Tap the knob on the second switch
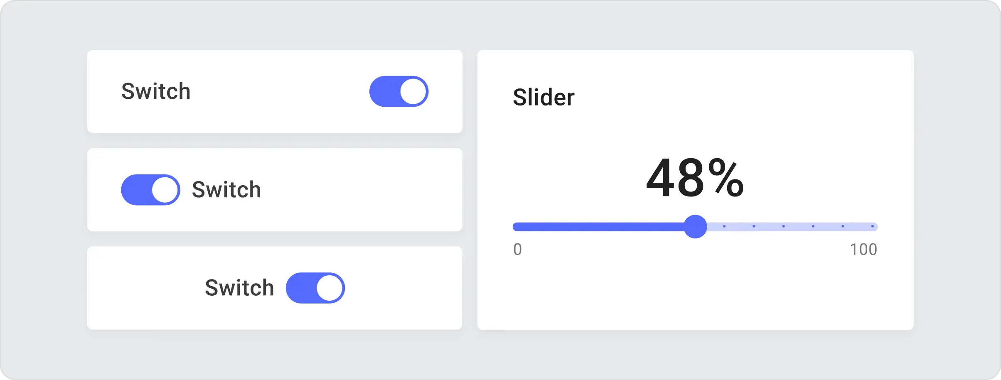The image size is (1001, 380). click(x=164, y=190)
